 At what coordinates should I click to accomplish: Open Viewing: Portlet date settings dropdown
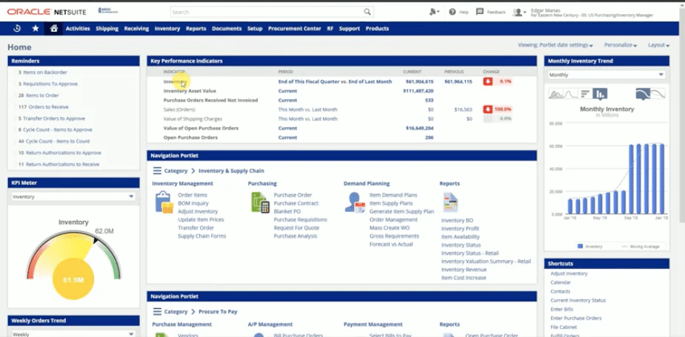tap(555, 45)
